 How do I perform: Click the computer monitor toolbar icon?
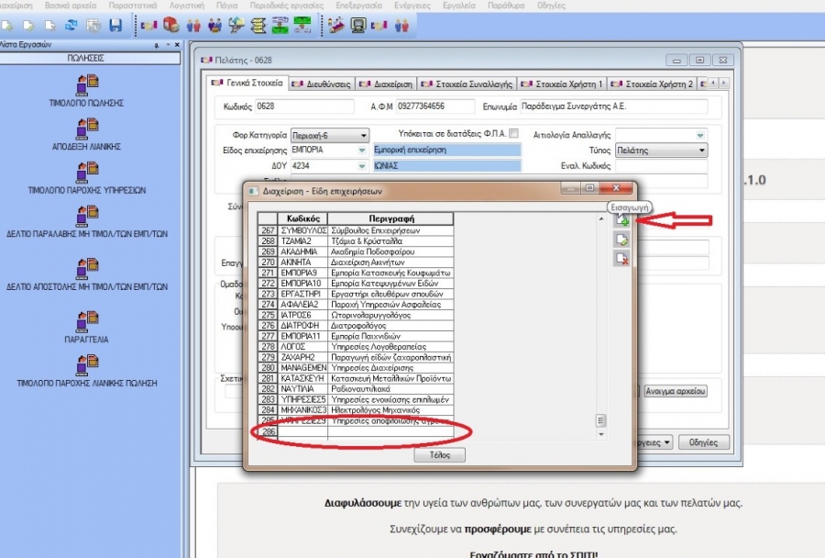(359, 25)
